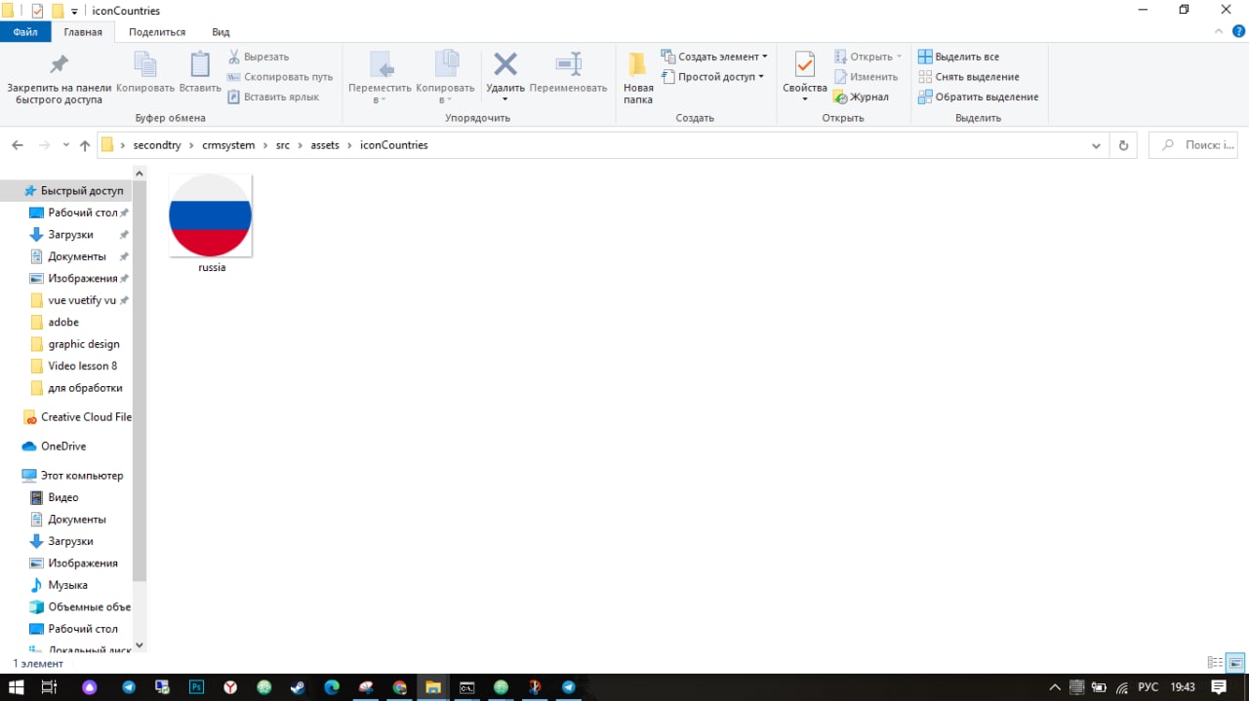Collapse the ribbon with the chevron

tap(1218, 32)
